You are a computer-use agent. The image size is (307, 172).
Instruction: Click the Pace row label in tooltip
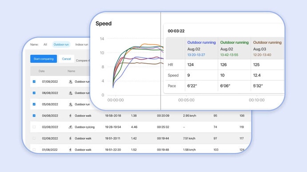pyautogui.click(x=172, y=86)
